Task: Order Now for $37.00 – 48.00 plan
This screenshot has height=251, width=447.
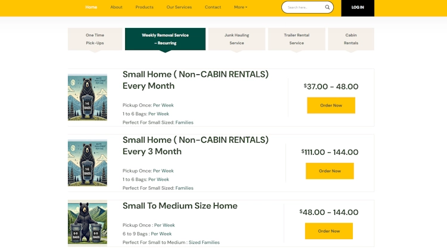Action: [x=331, y=105]
